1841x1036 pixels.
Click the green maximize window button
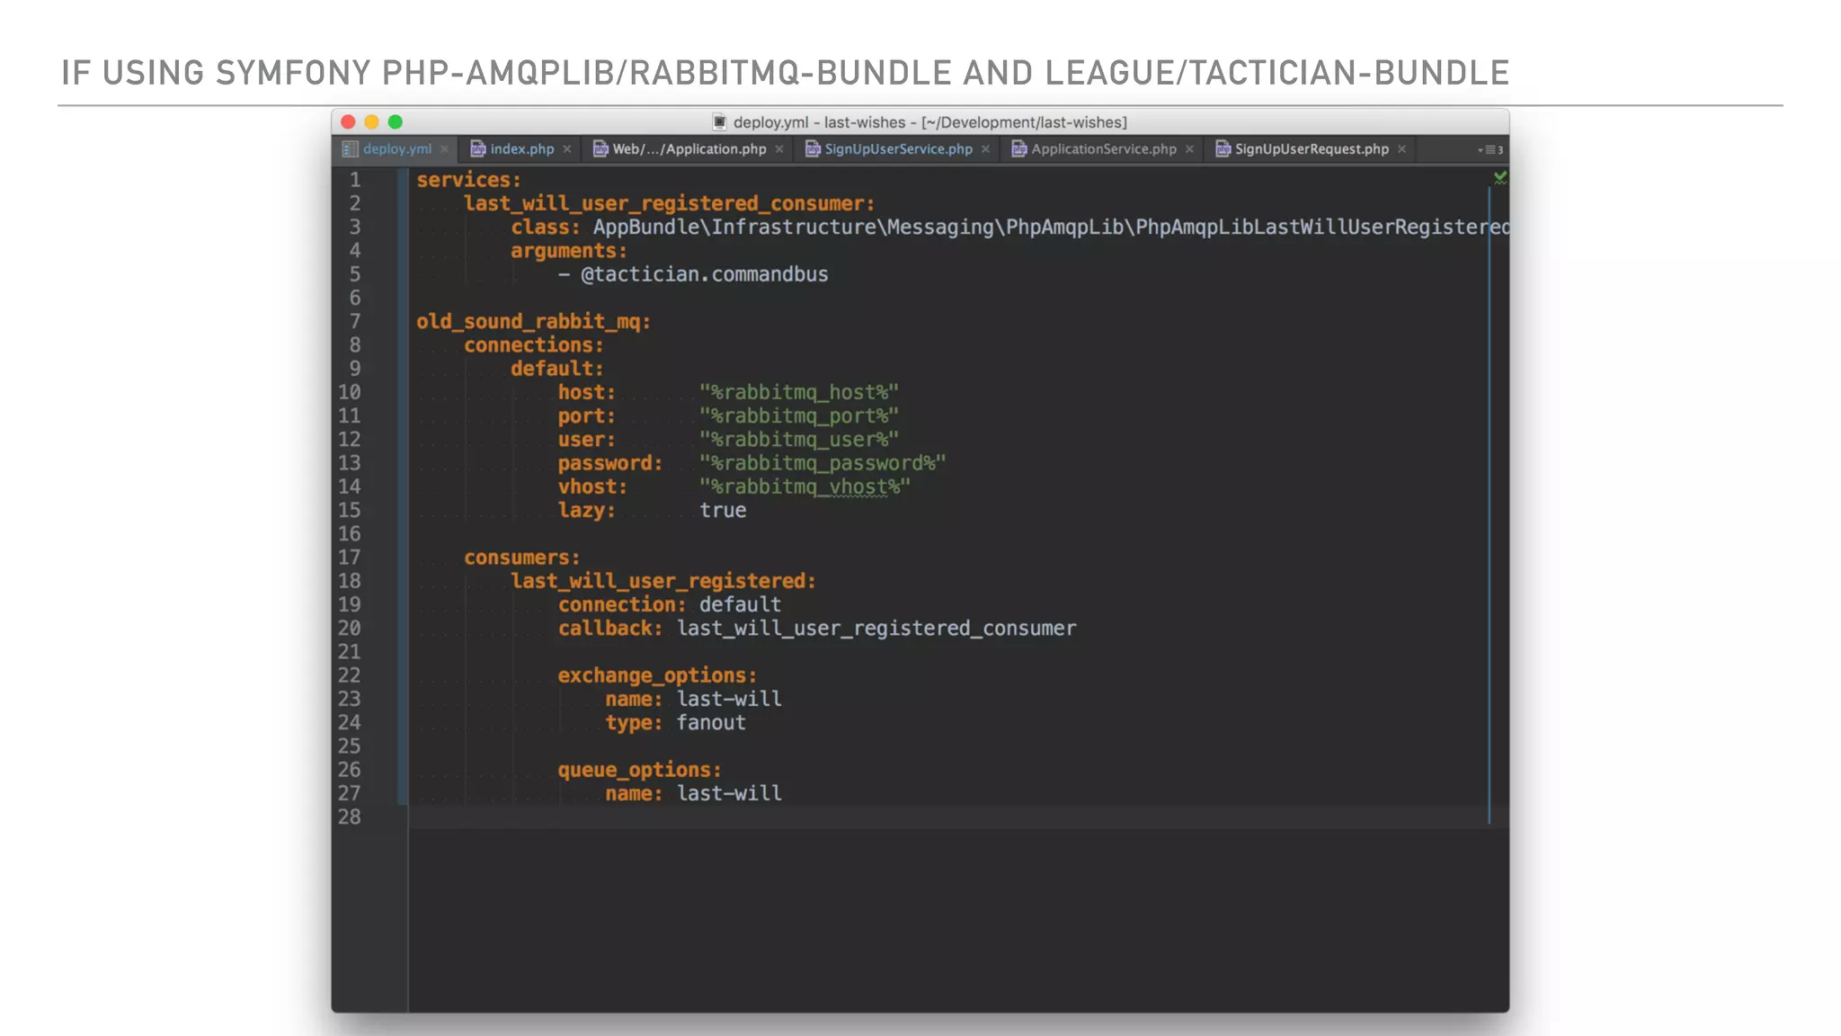[396, 122]
